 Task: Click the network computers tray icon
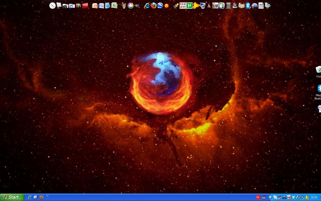coord(280,197)
